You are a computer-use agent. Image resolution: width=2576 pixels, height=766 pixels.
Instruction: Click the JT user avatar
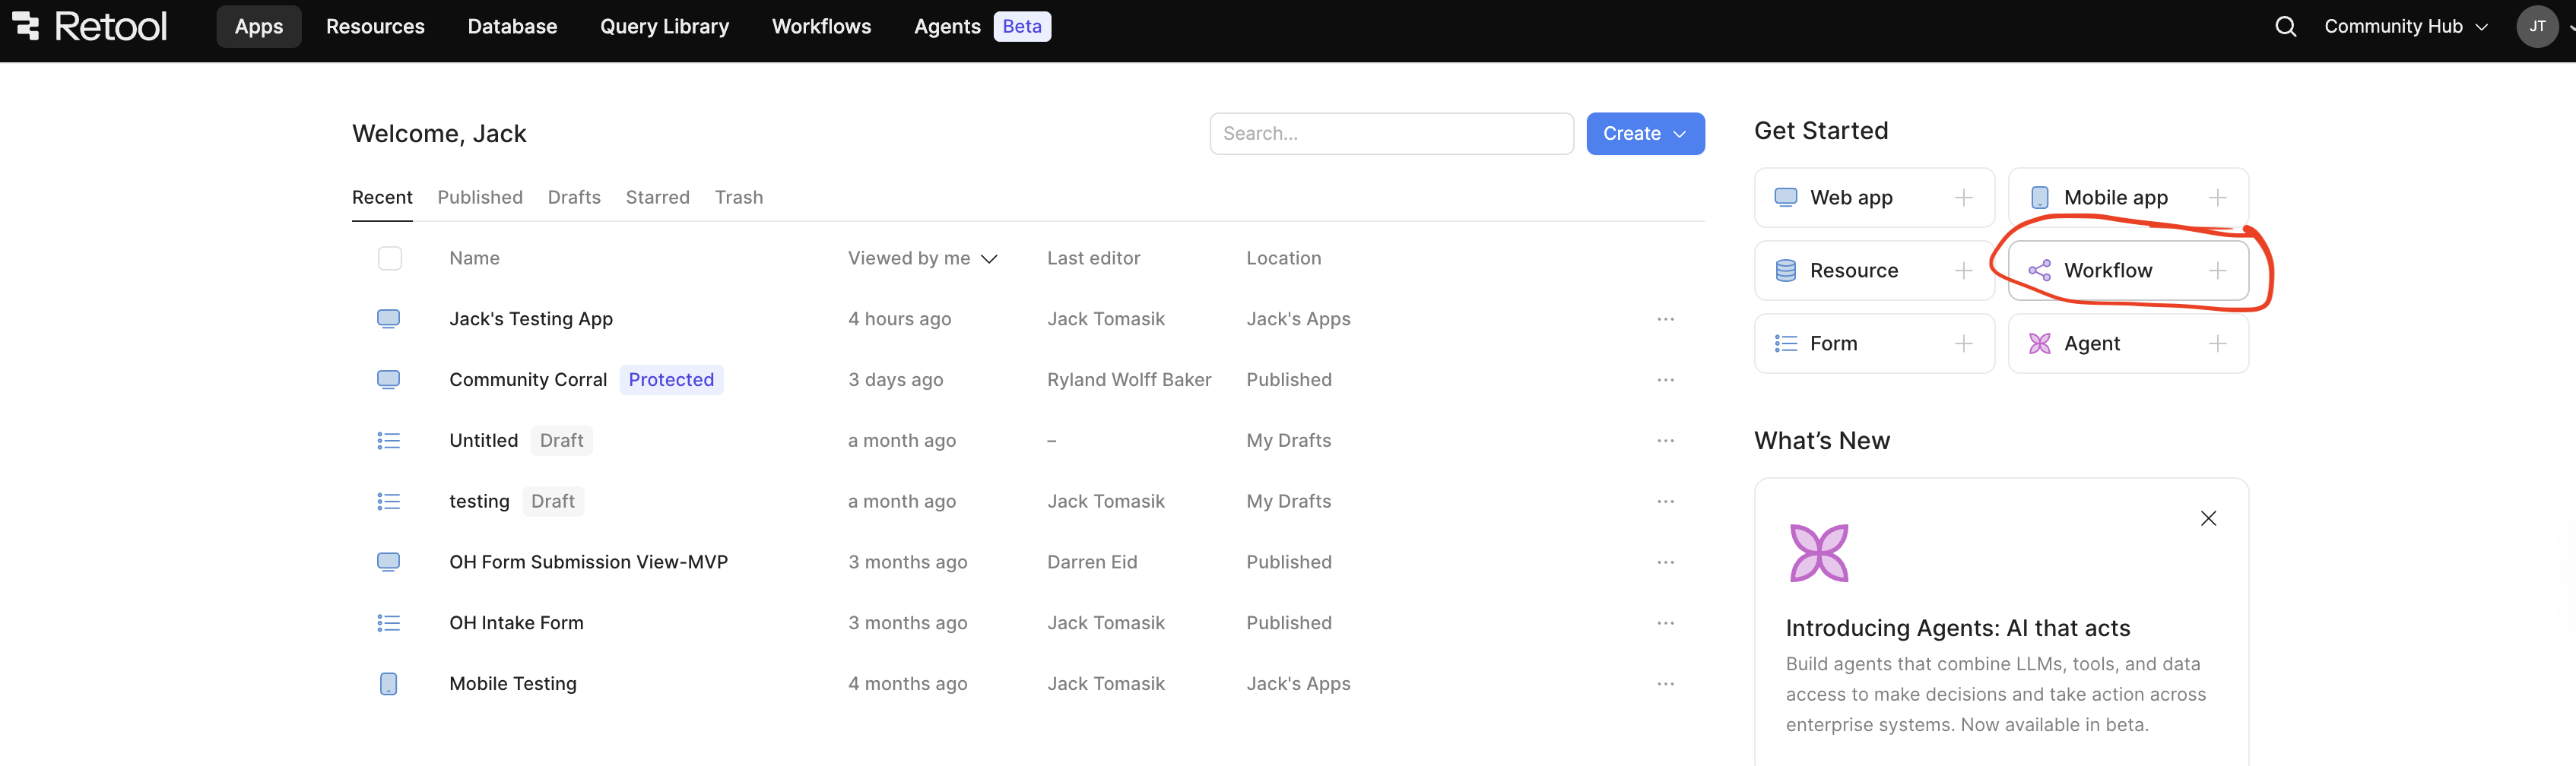[2536, 26]
